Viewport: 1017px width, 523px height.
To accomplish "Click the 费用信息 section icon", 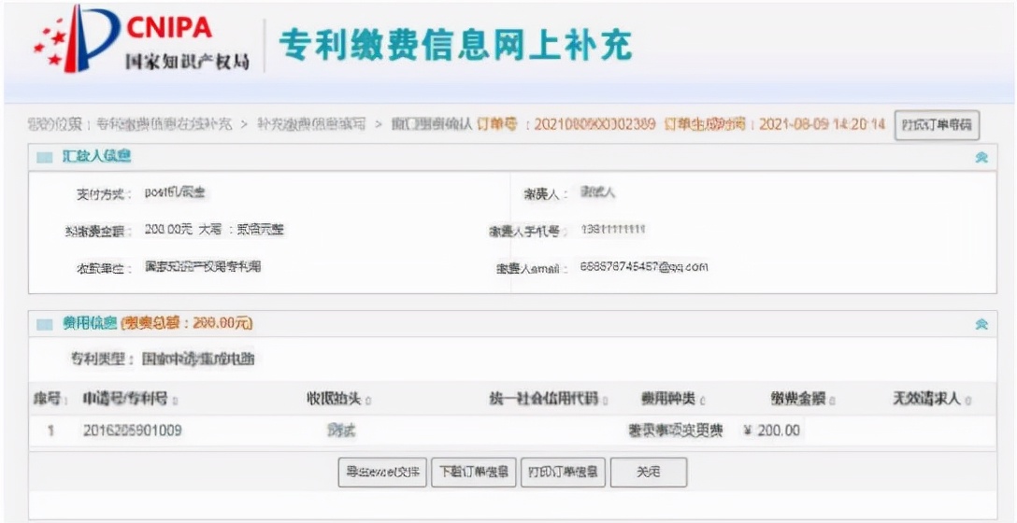I will point(45,324).
